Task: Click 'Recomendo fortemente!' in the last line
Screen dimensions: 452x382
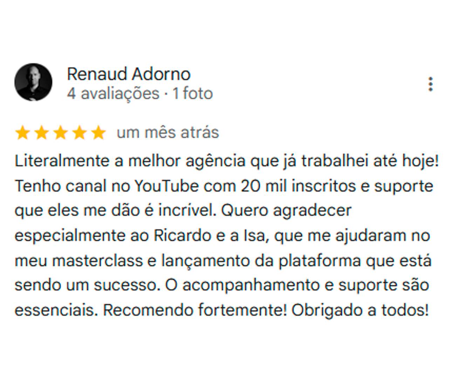Action: point(195,310)
